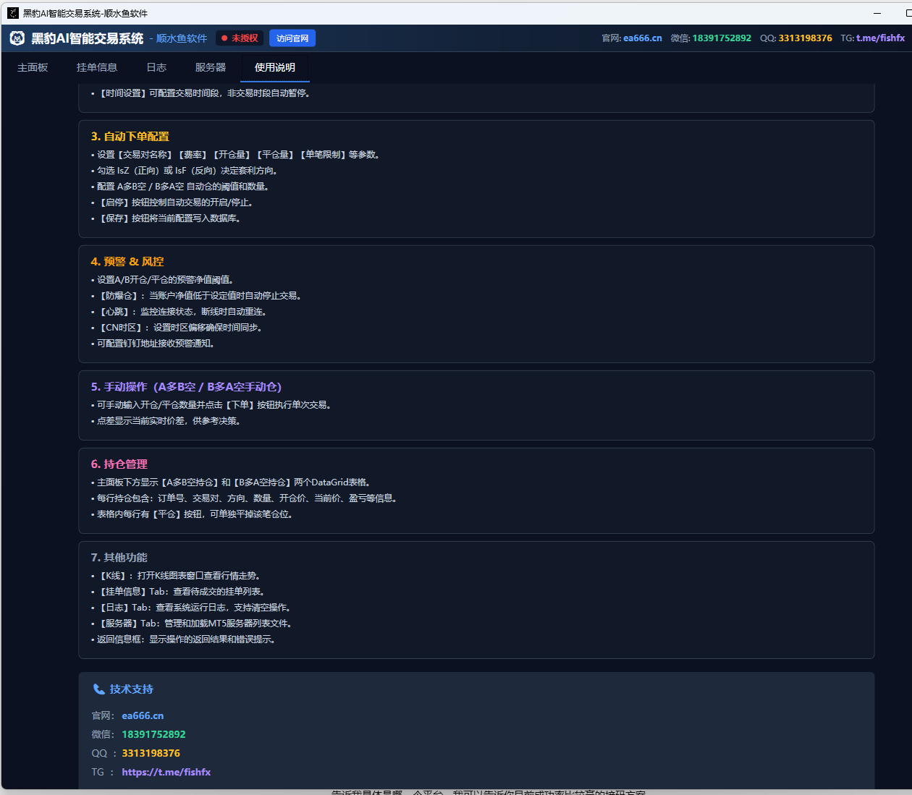Click WeChat number in 技术支持 section

tap(153, 734)
